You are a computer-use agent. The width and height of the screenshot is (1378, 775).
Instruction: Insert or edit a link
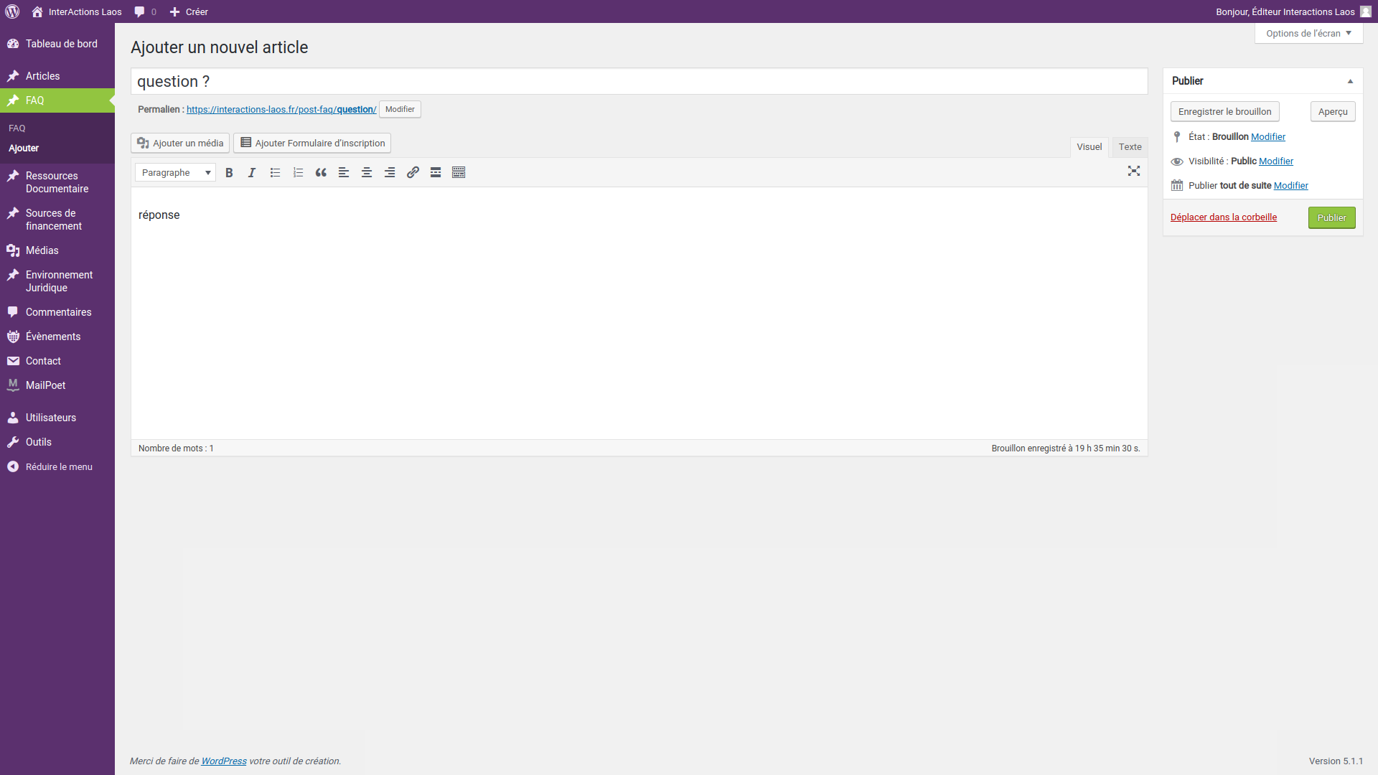(x=413, y=173)
